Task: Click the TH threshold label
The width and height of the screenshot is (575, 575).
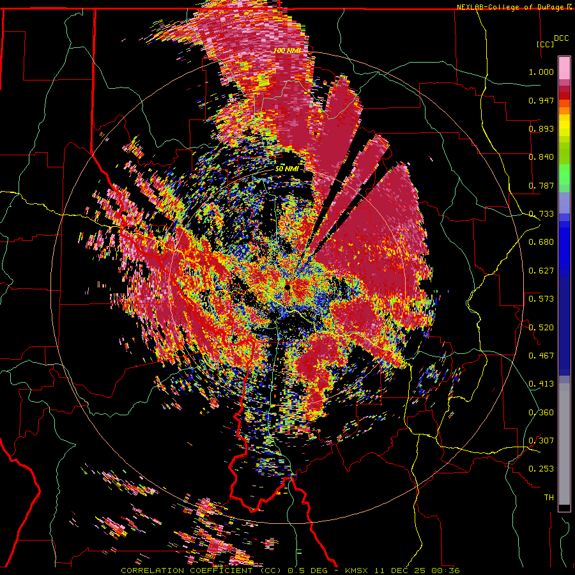Action: [549, 497]
